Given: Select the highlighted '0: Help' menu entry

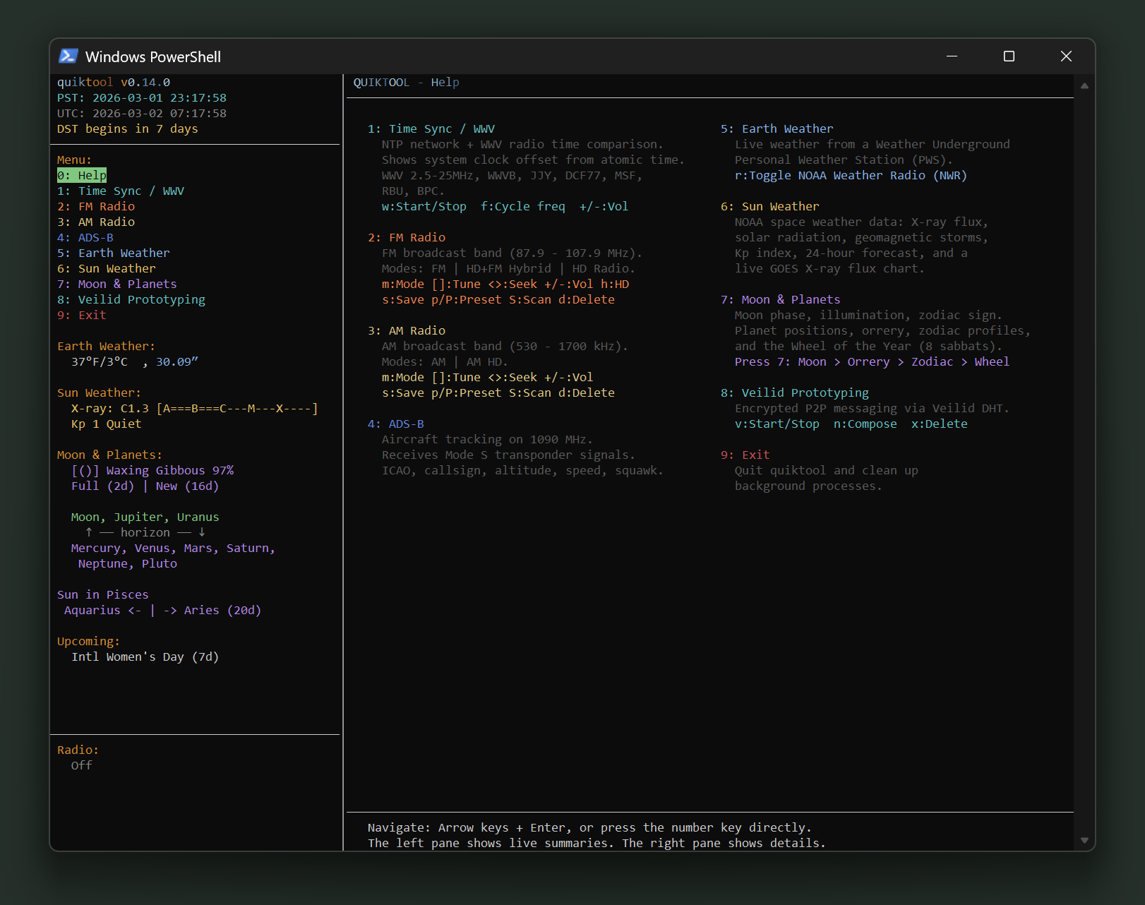Looking at the screenshot, I should pos(82,175).
